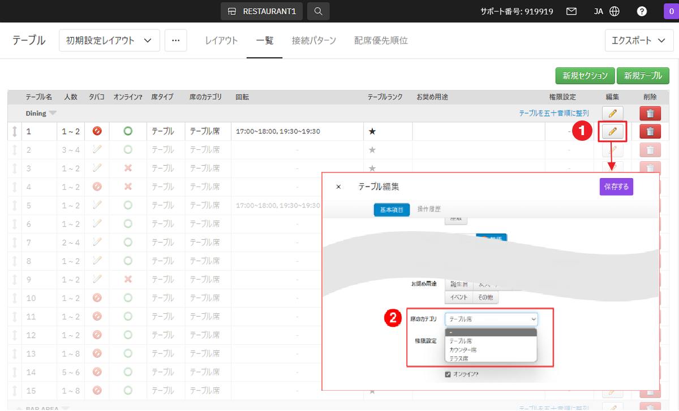Click the 新規テーブル button
Image resolution: width=679 pixels, height=411 pixels.
643,76
